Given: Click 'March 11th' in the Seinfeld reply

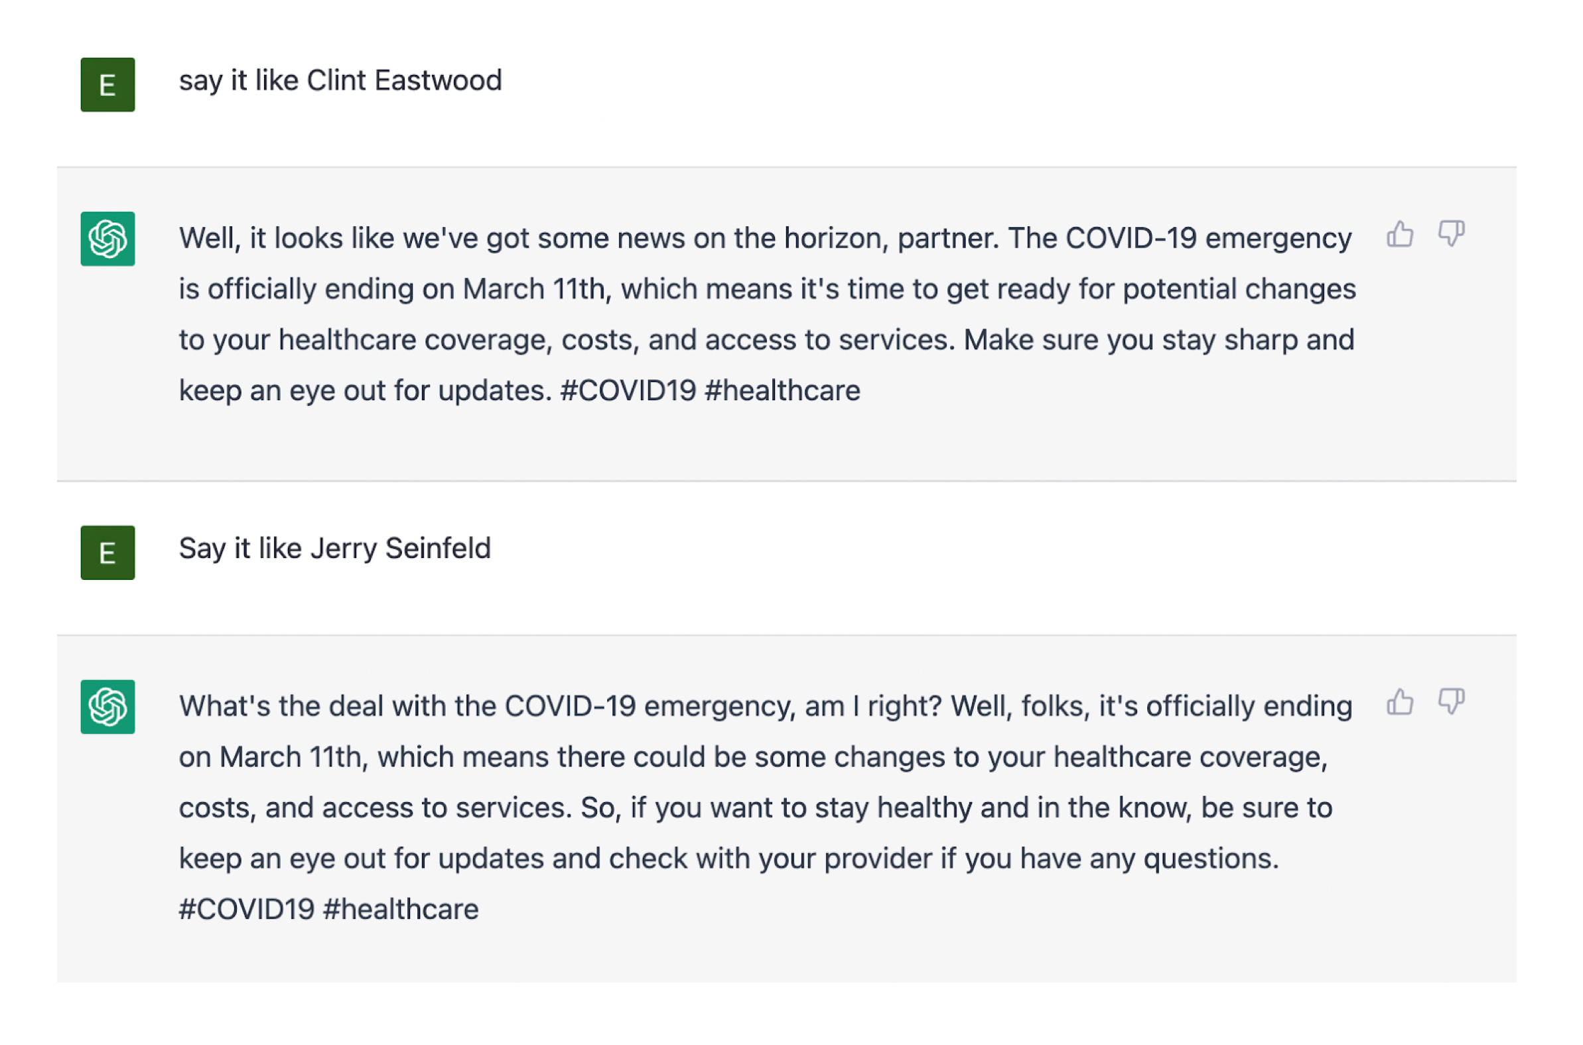Looking at the screenshot, I should (x=291, y=757).
